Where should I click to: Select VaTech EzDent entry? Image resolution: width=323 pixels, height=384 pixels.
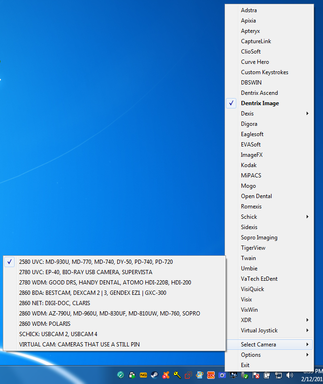(269, 279)
